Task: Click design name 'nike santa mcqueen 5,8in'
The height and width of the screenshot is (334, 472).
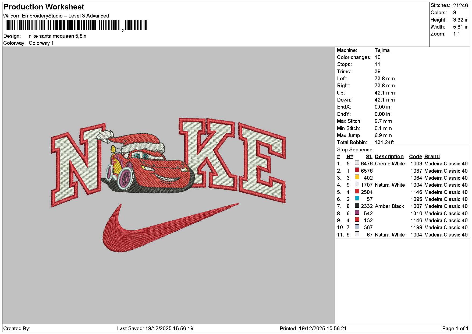Action: (58, 36)
